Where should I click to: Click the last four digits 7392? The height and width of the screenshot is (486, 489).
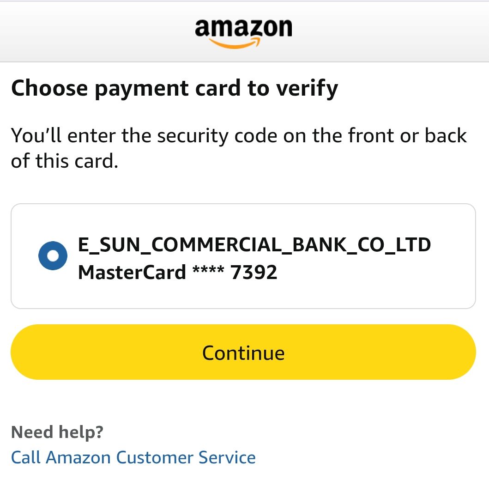coord(254,272)
